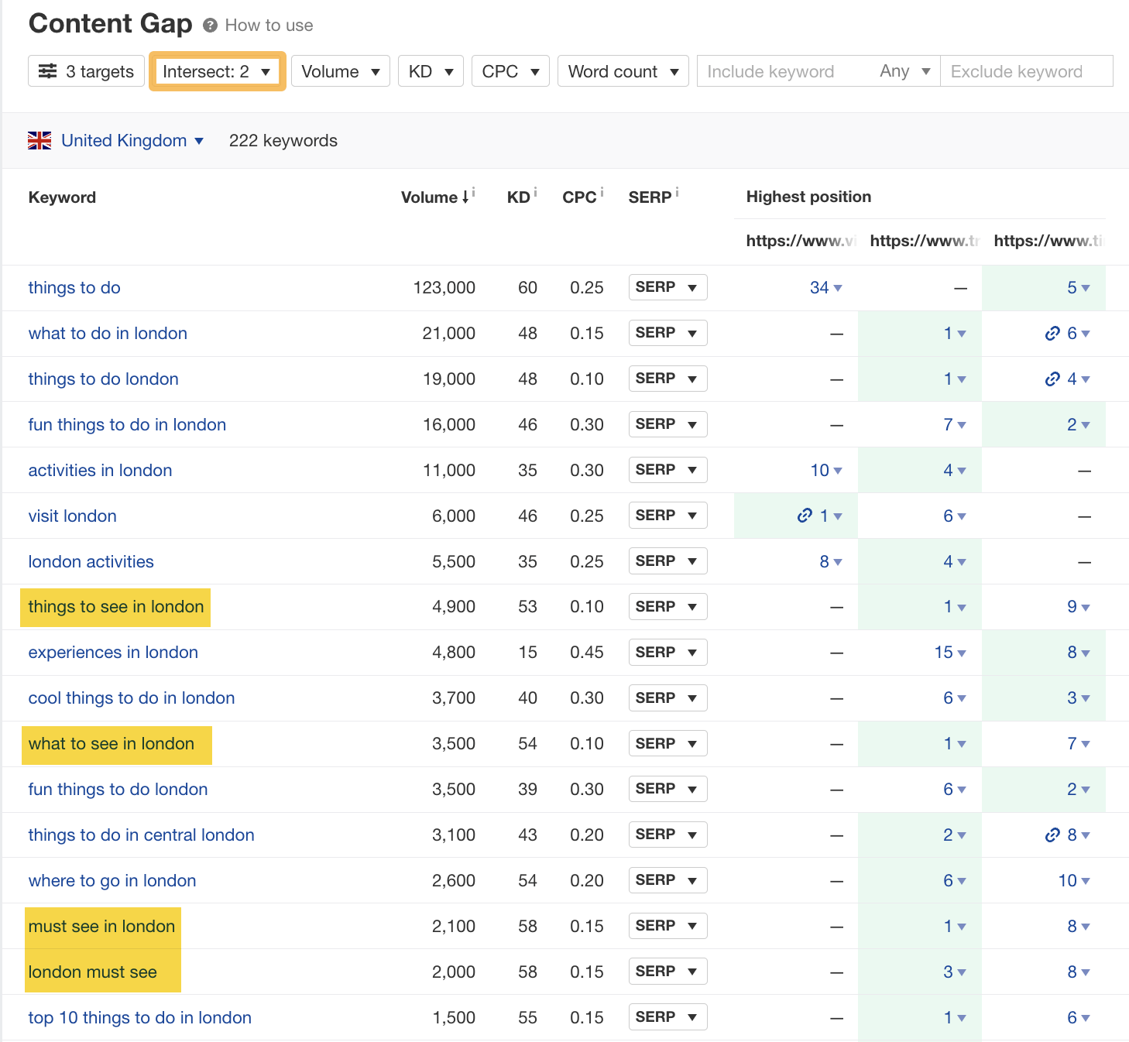Click the Volume sort arrow in the table header
Viewport: 1129px width, 1042px height.
[466, 197]
